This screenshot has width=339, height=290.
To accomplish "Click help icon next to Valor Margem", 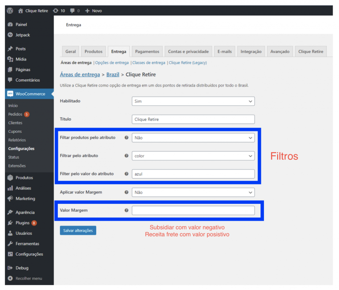I will 127,211.
